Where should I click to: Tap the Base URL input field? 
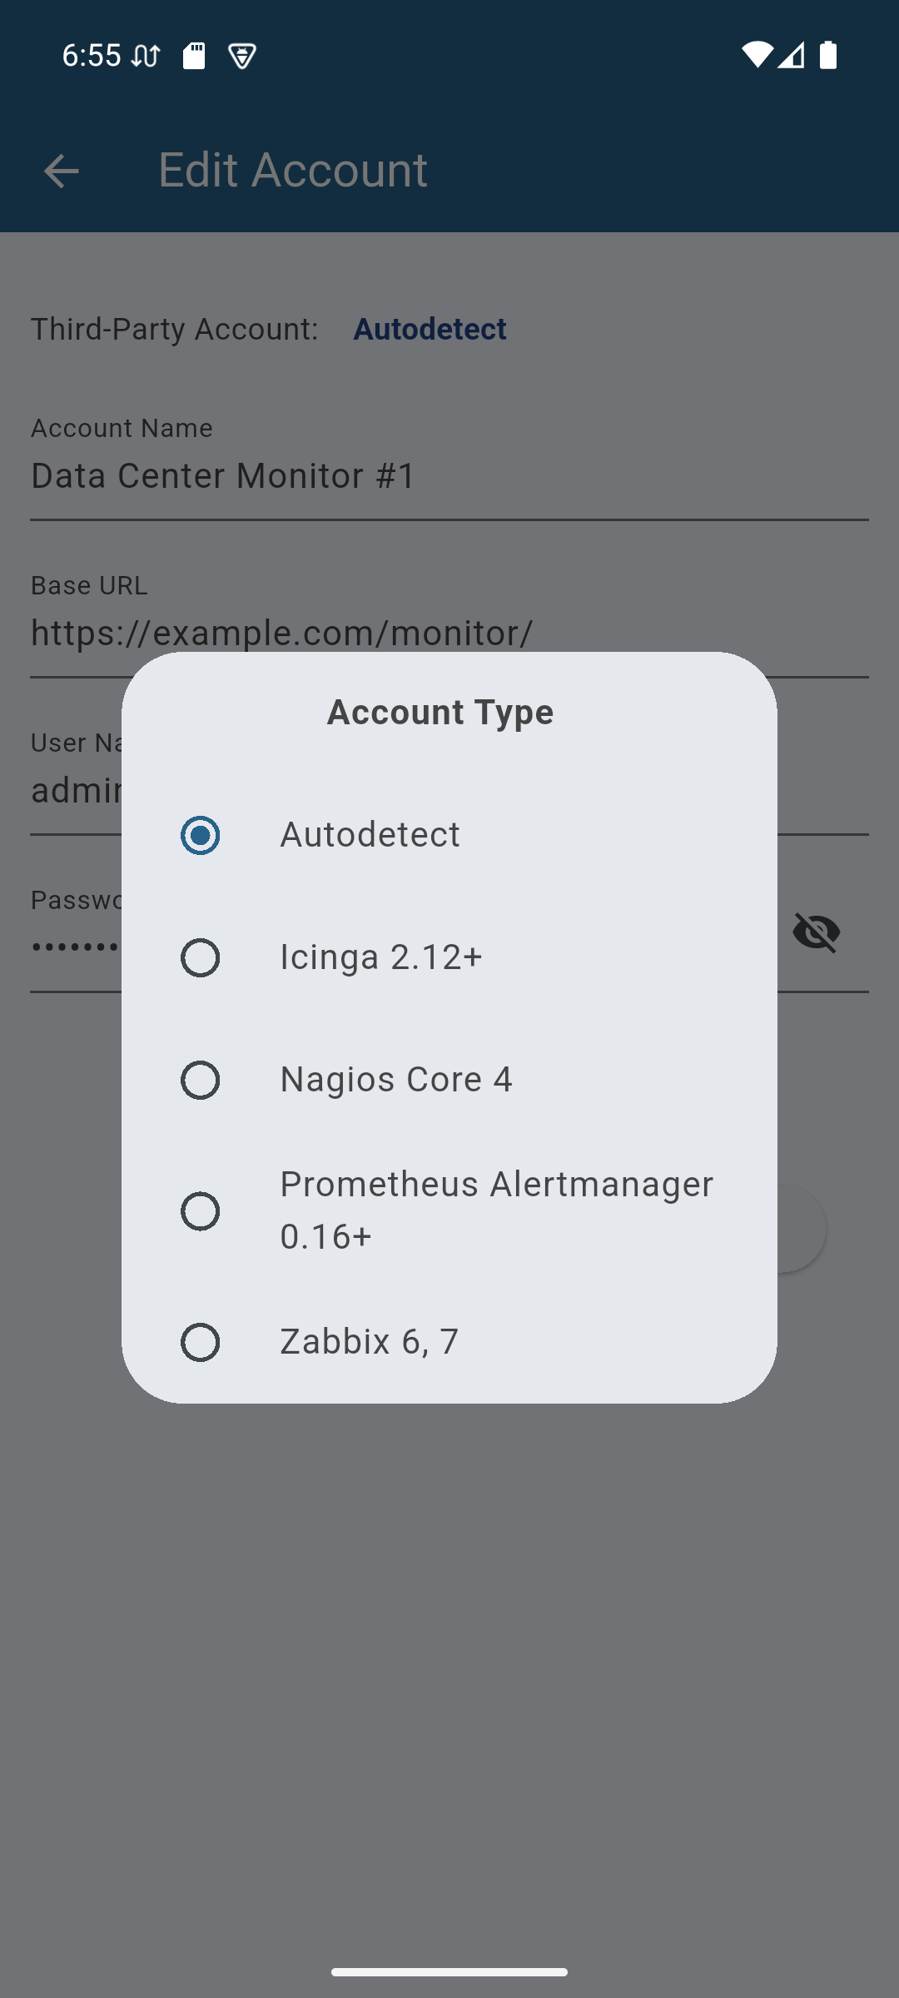point(449,633)
